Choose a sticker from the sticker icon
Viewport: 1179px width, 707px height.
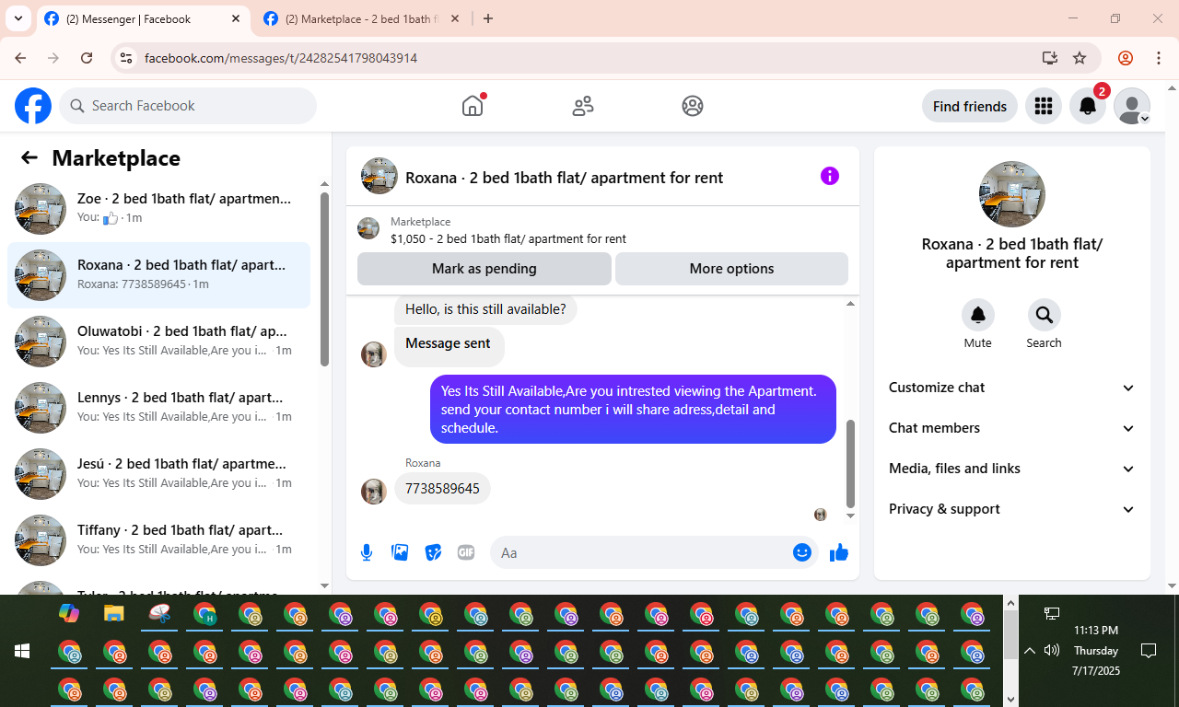pos(433,552)
